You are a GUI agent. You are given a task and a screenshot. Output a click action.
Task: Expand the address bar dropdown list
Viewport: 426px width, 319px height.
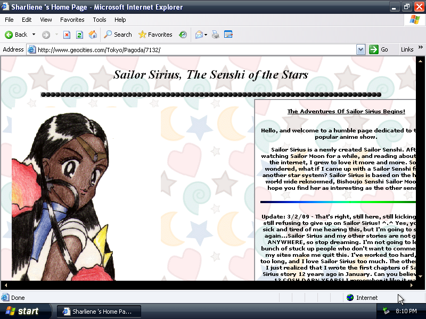(361, 49)
